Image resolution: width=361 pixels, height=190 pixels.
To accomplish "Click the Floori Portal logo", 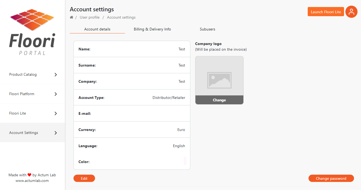I will point(32,32).
